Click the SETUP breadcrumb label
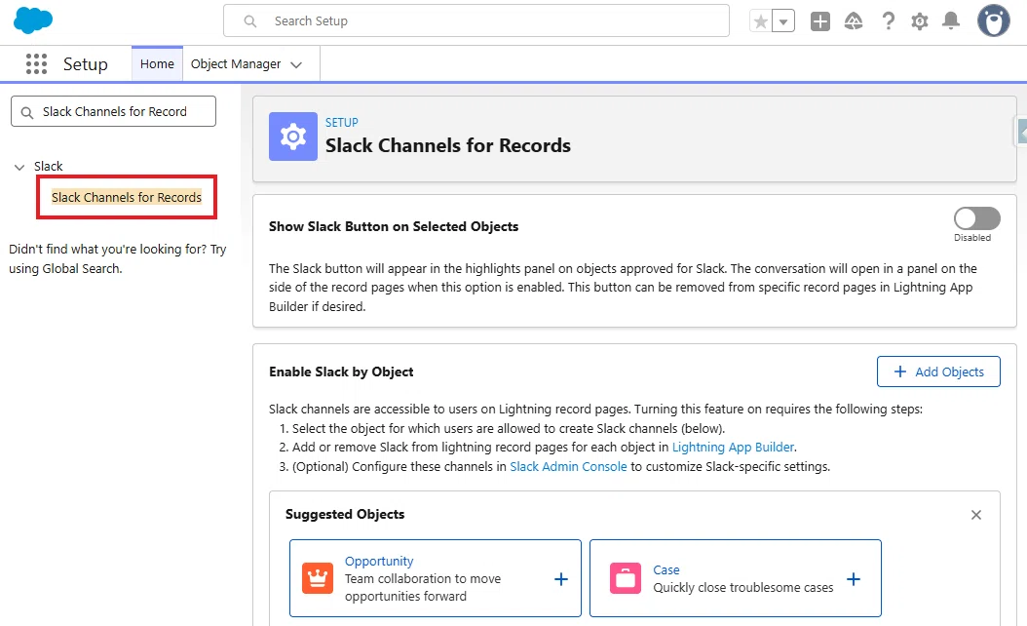 (x=342, y=123)
